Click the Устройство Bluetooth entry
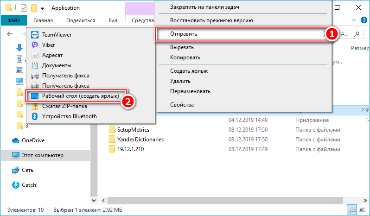This screenshot has width=370, height=216. click(69, 116)
